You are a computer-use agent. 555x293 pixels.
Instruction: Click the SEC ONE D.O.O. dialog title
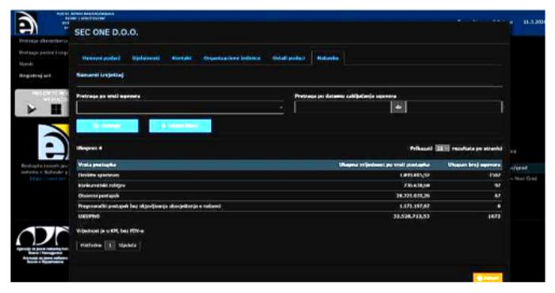106,32
